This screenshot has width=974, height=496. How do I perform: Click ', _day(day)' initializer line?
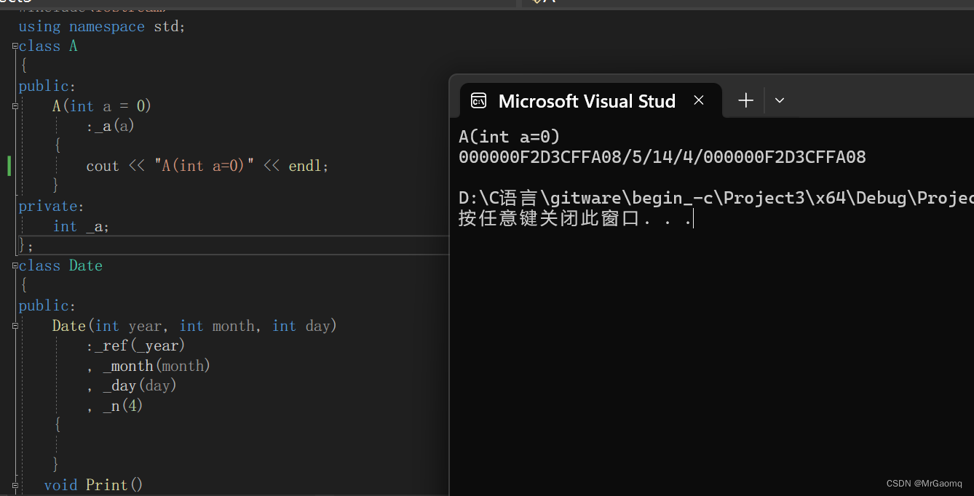click(x=132, y=385)
